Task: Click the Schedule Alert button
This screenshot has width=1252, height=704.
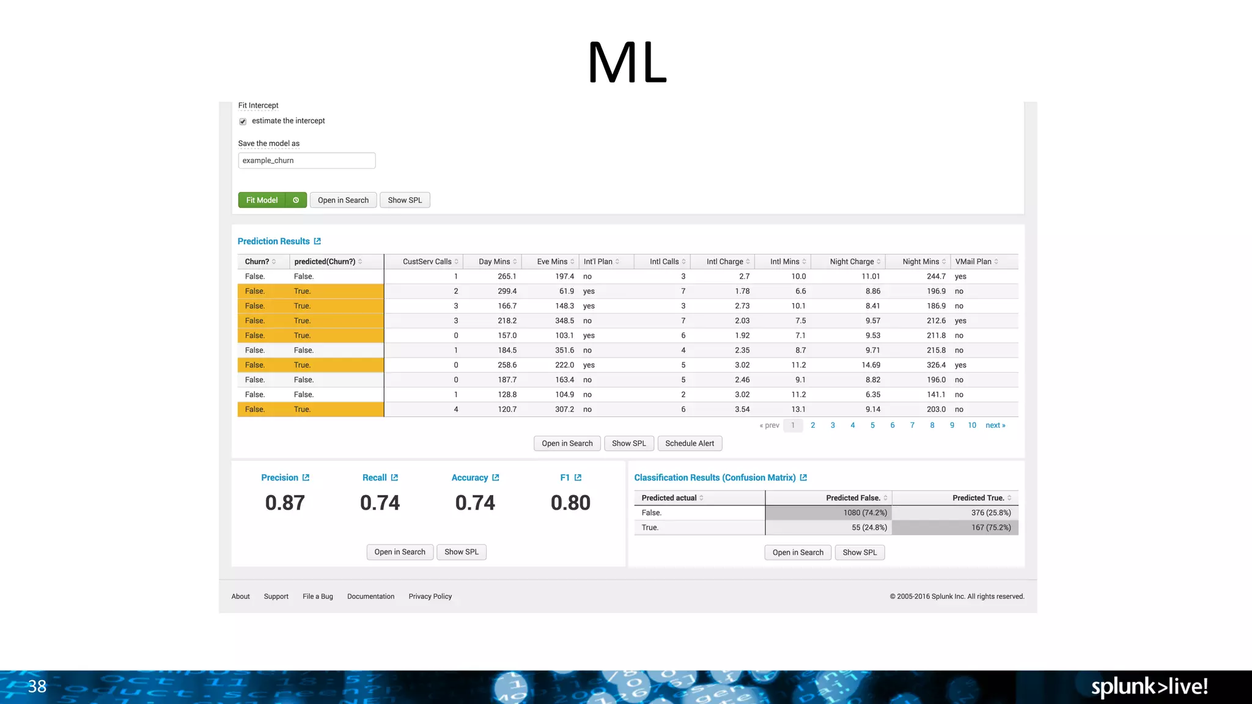Action: [x=689, y=444]
